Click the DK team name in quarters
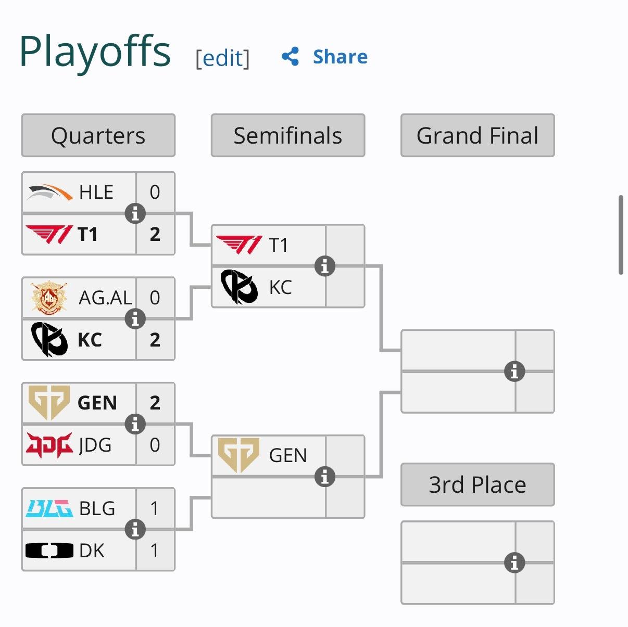 point(92,551)
